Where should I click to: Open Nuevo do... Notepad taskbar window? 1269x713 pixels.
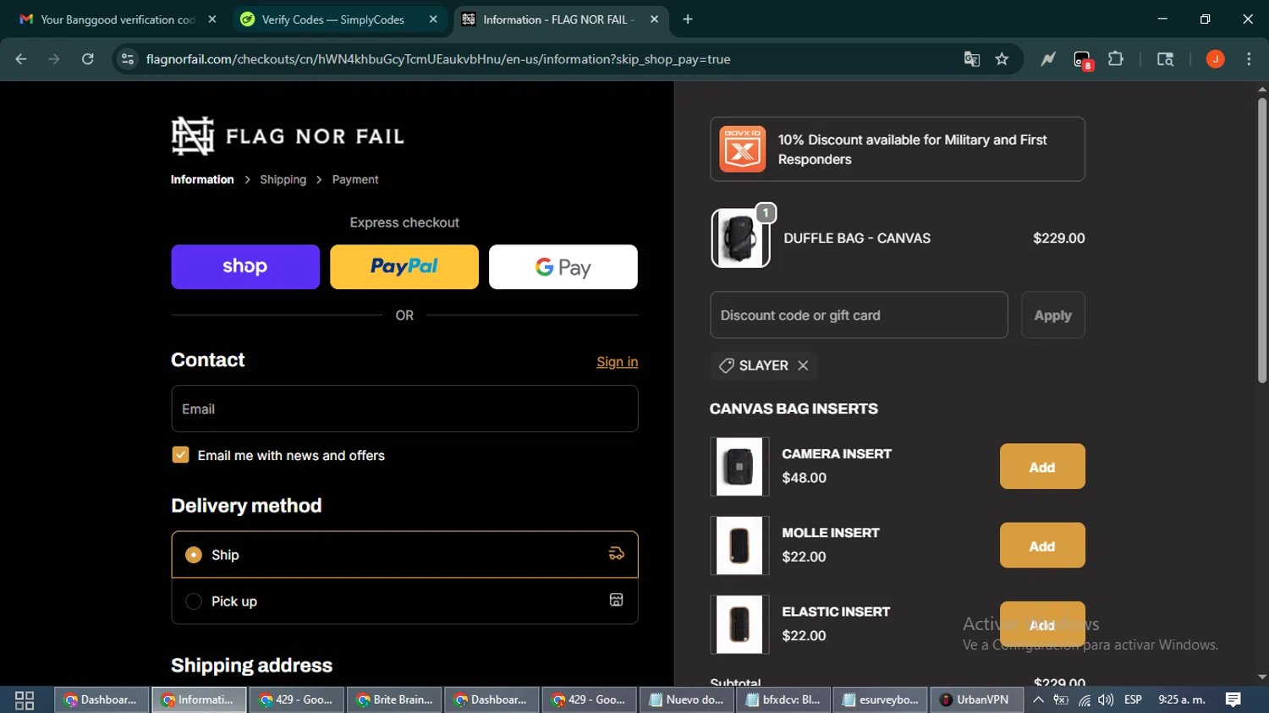pos(686,700)
